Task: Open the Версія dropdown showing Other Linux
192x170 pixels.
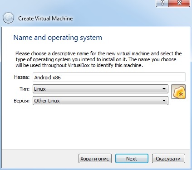Action: tap(100, 101)
